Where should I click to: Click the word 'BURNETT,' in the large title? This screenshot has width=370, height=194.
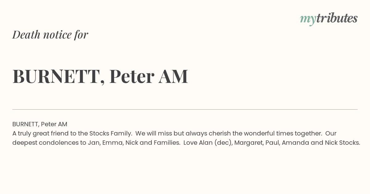58,76
